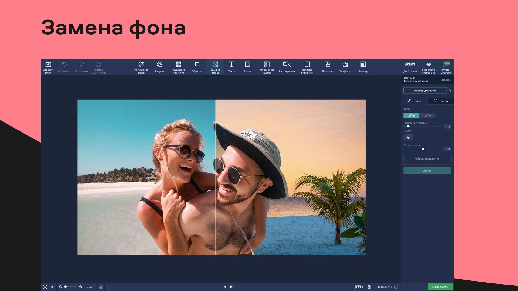Open the Эффекты effects tool

point(345,67)
